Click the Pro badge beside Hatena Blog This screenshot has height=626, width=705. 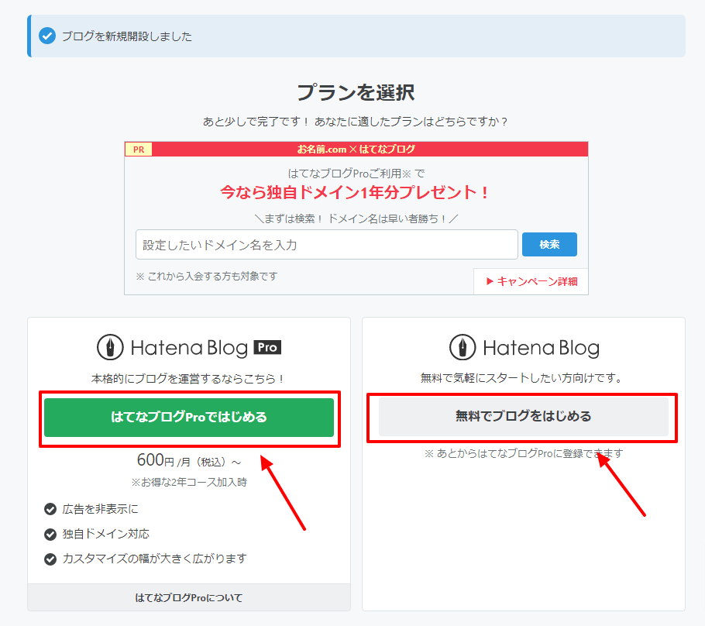coord(267,347)
